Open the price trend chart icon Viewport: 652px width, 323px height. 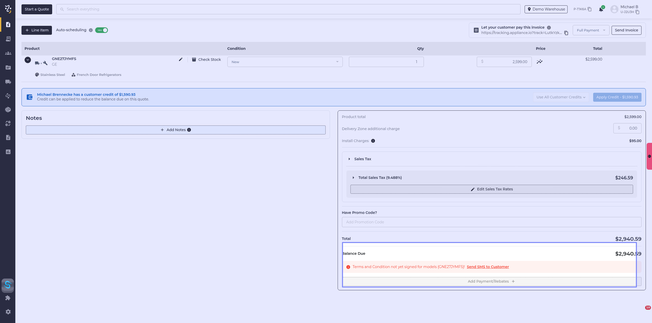pyautogui.click(x=539, y=62)
